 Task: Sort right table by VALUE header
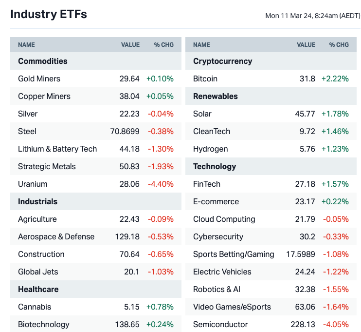tap(306, 45)
